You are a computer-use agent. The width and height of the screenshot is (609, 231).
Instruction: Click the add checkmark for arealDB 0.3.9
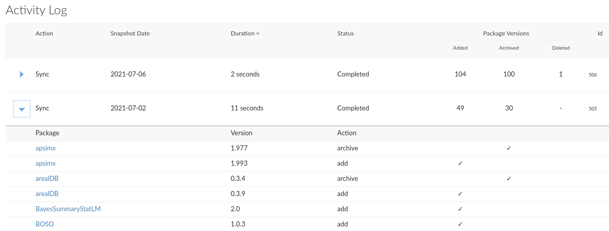460,194
